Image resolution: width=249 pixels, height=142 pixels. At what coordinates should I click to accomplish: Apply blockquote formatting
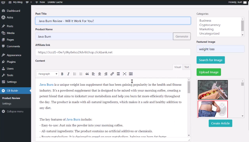[x=87, y=74]
